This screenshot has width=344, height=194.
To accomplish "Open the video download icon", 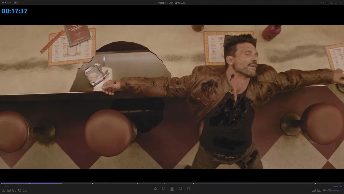I will click(x=9, y=190).
